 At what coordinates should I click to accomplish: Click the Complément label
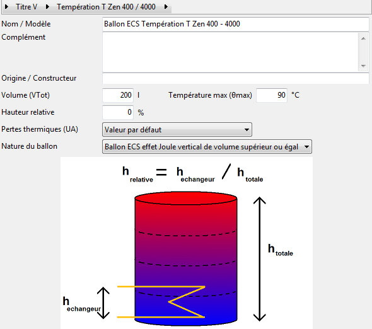point(23,37)
